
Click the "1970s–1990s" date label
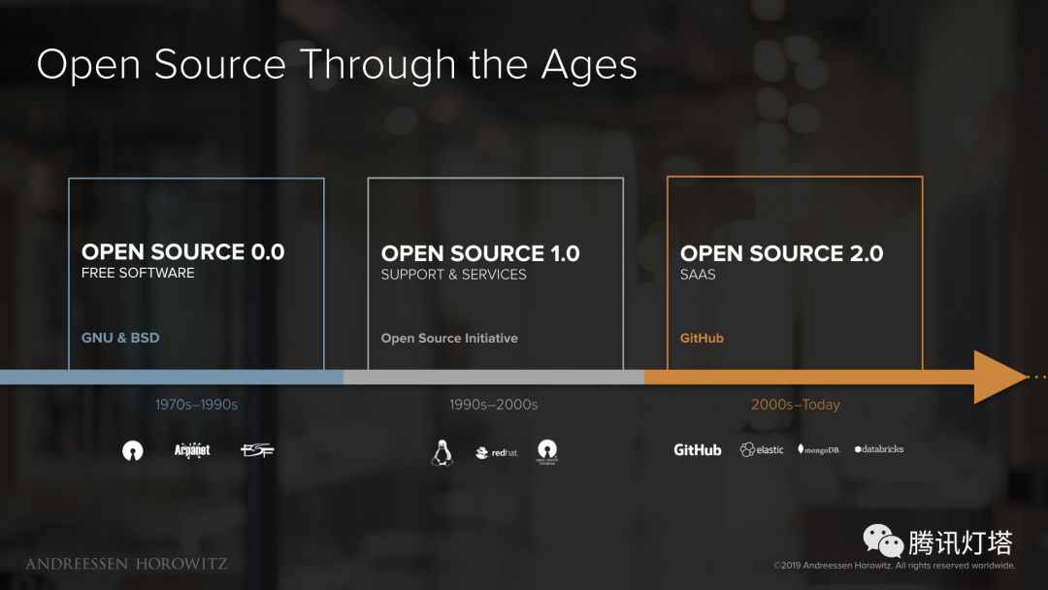[x=196, y=405]
